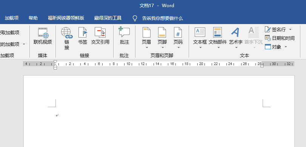Insert a hyperlink with the 链接 icon

(x=67, y=33)
